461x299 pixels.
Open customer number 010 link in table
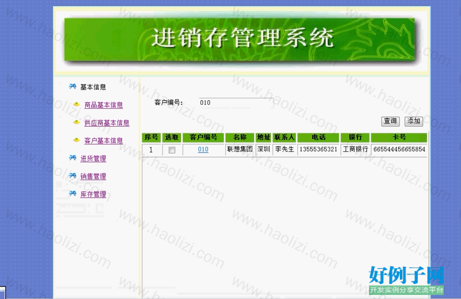click(x=203, y=149)
